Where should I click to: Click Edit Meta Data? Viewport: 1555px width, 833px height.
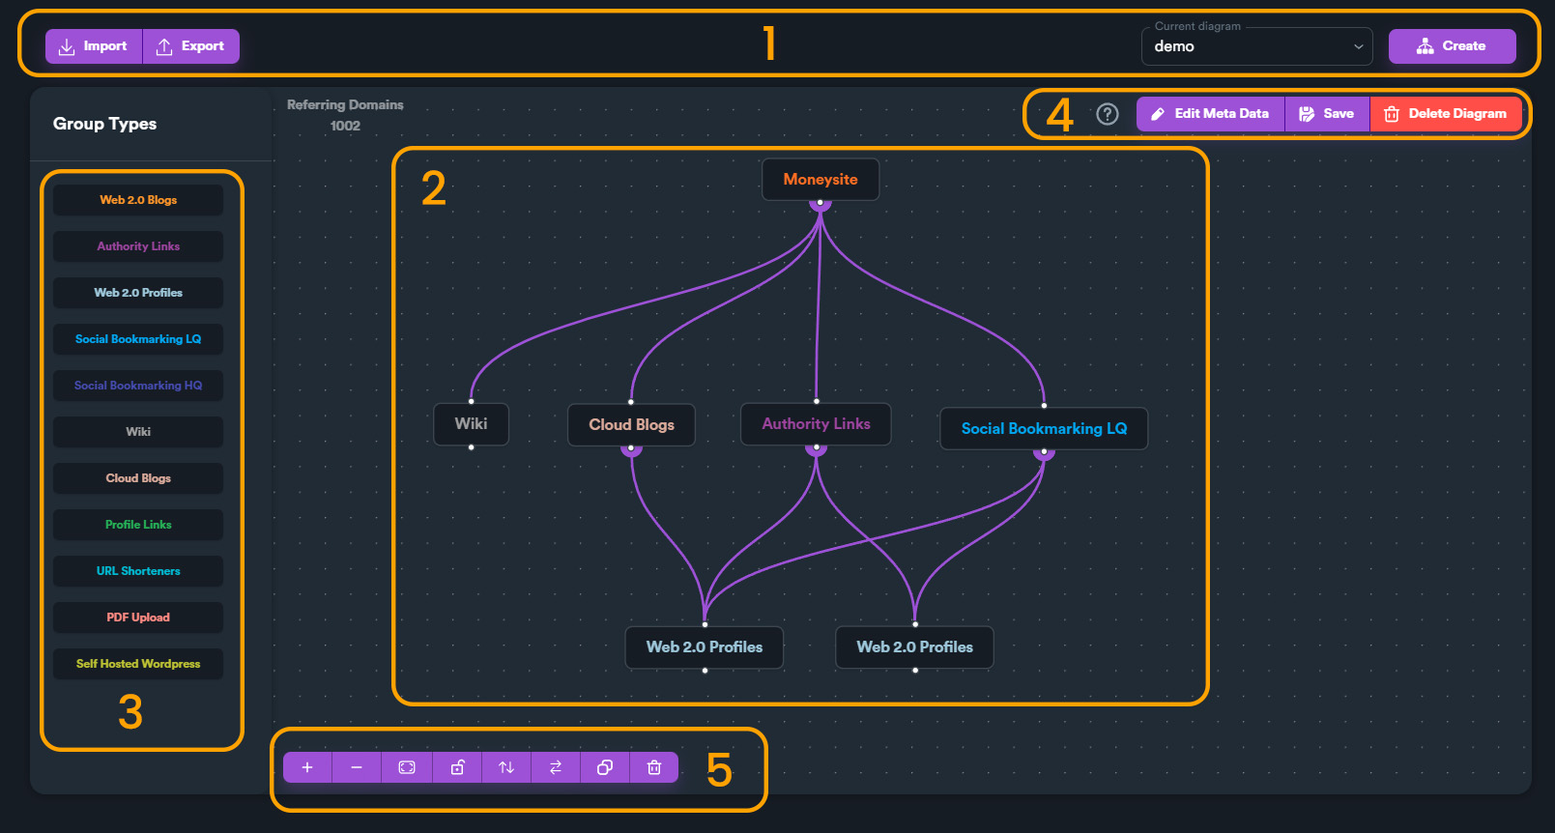pyautogui.click(x=1210, y=114)
